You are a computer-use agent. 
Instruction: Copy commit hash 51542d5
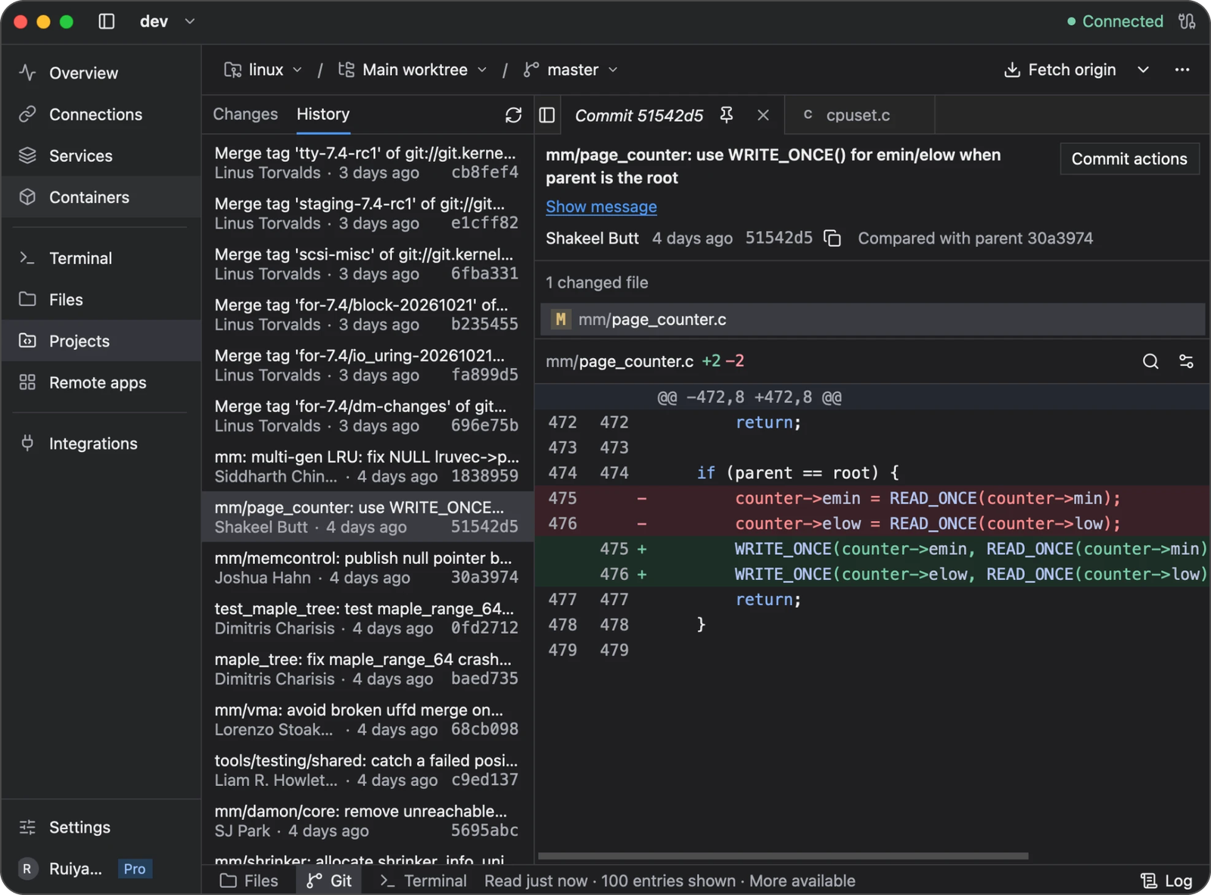pyautogui.click(x=833, y=239)
